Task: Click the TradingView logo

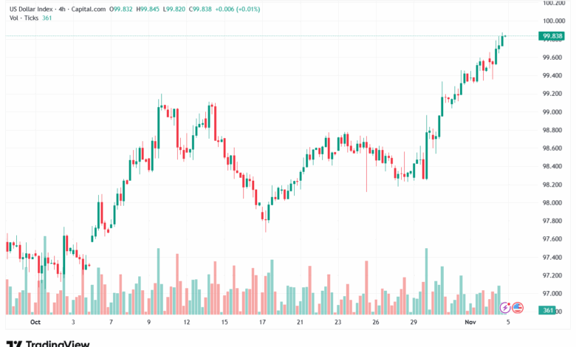Action: point(48,343)
